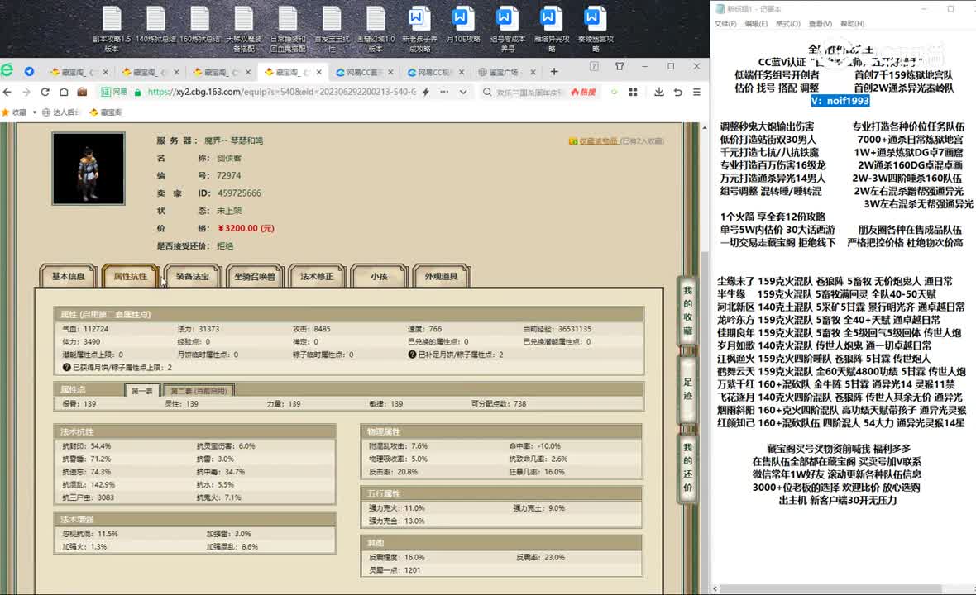This screenshot has width=976, height=595.
Task: Select the 第二套 (当前启用) attribute tab
Action: click(x=199, y=390)
